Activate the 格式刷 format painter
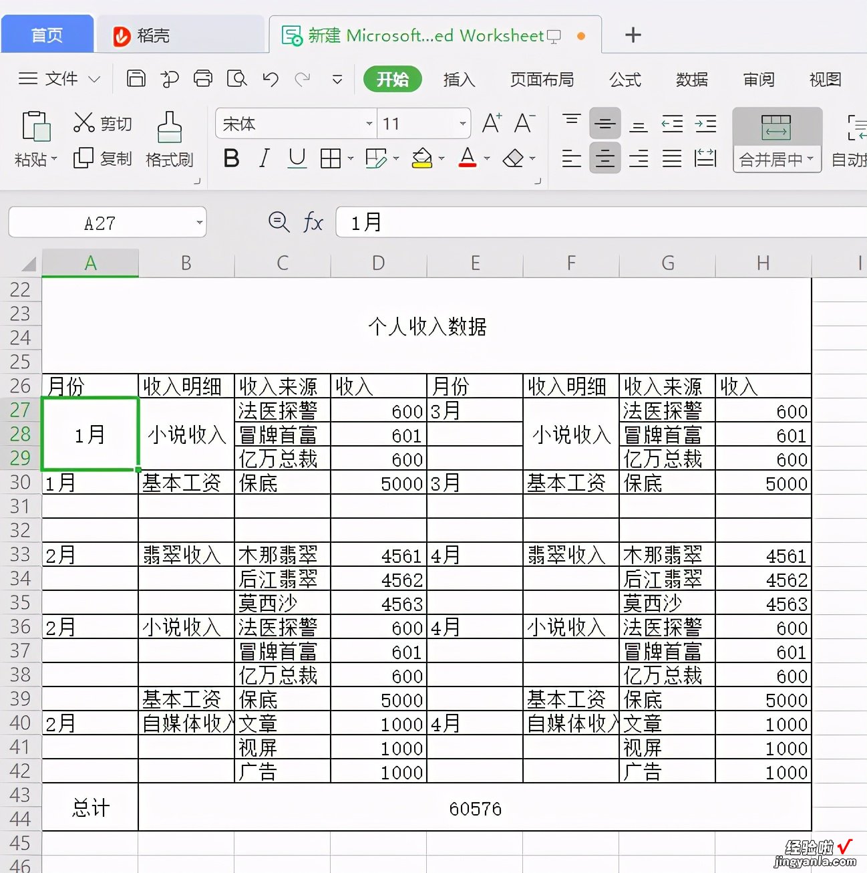Screen dimensions: 867x873 170,139
